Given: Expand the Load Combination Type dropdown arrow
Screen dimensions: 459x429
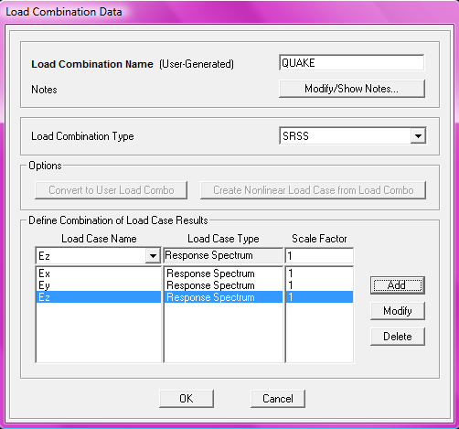Looking at the screenshot, I should click(418, 136).
